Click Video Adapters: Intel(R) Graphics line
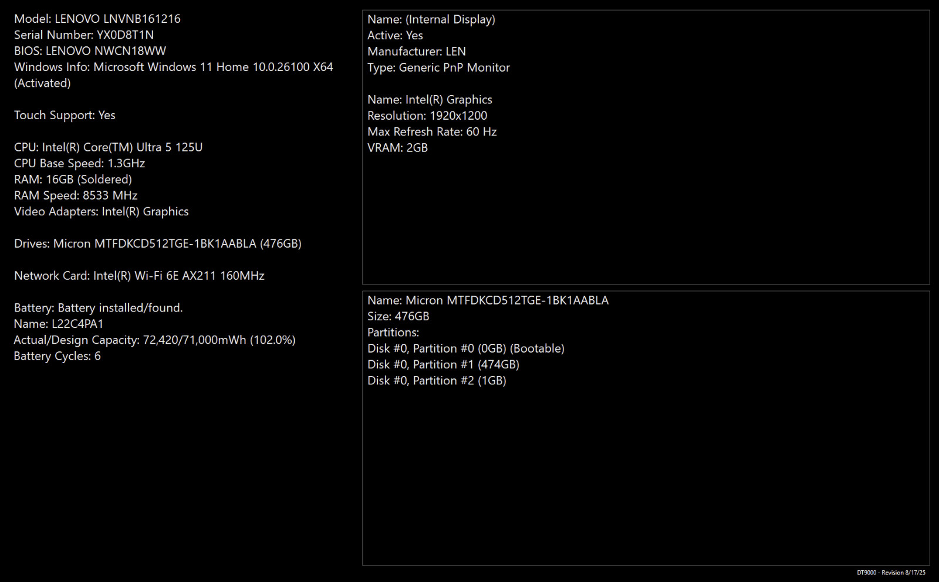Image resolution: width=939 pixels, height=582 pixels. [x=102, y=211]
